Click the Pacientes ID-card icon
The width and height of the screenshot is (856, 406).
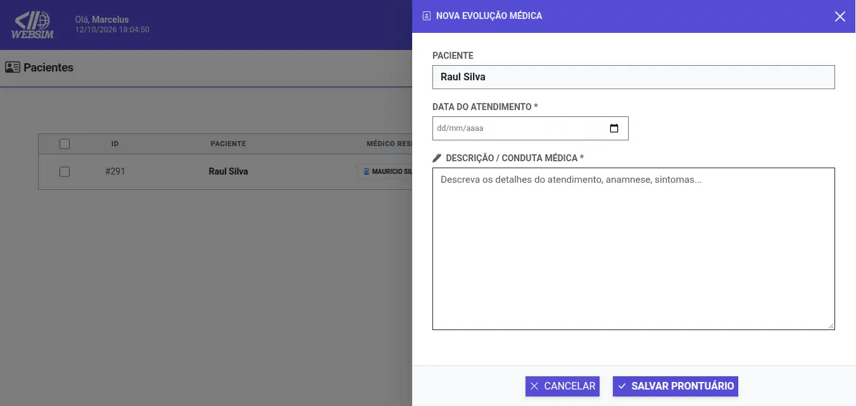[x=13, y=67]
